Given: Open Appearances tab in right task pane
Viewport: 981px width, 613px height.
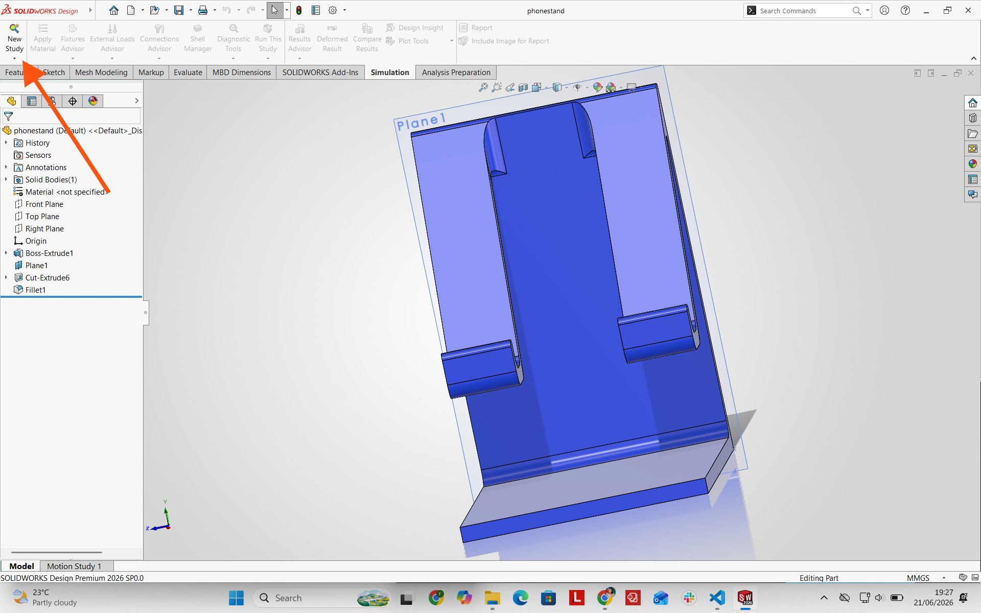Looking at the screenshot, I should pyautogui.click(x=972, y=164).
